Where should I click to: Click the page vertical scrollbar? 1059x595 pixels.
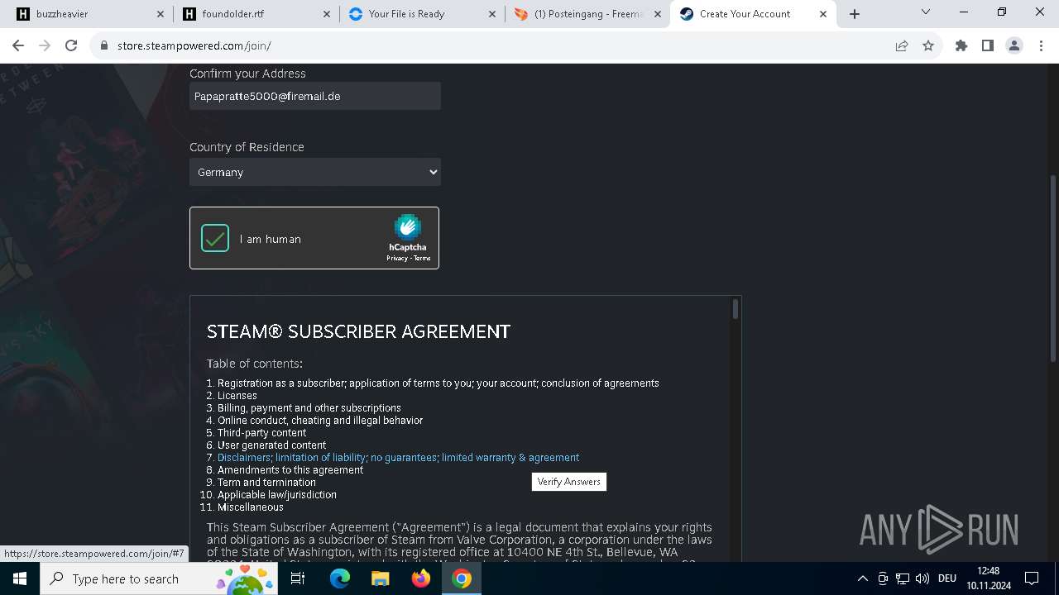[x=1053, y=267]
